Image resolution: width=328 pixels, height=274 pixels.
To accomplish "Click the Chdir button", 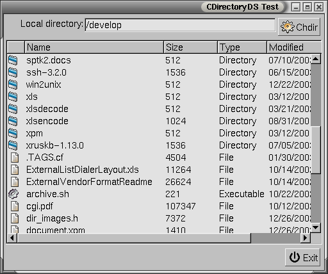I will 299,27.
